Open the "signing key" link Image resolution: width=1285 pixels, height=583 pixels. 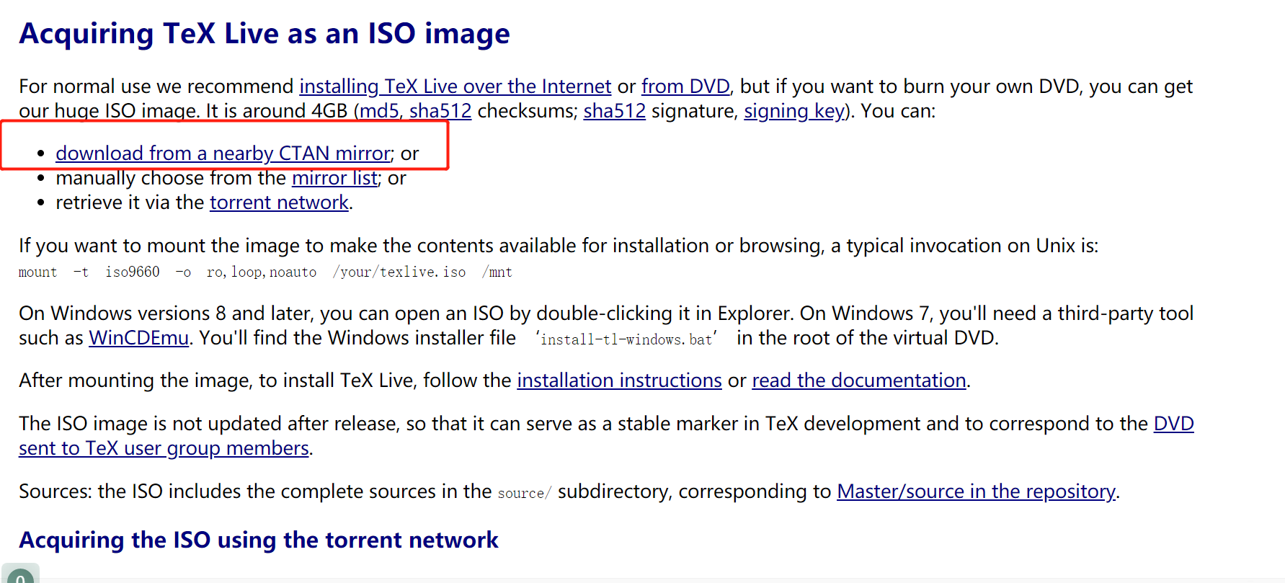pos(793,111)
